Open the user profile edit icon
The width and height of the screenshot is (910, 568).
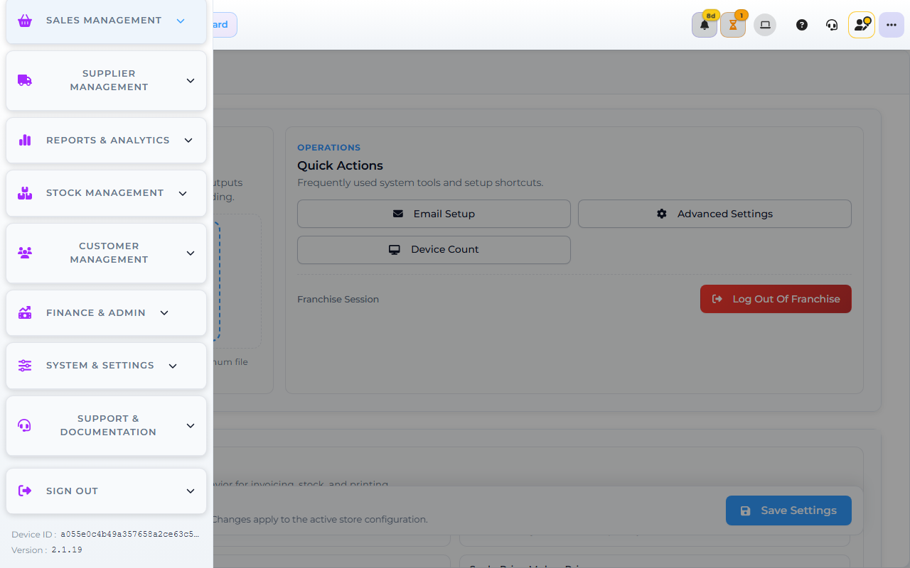(x=862, y=25)
